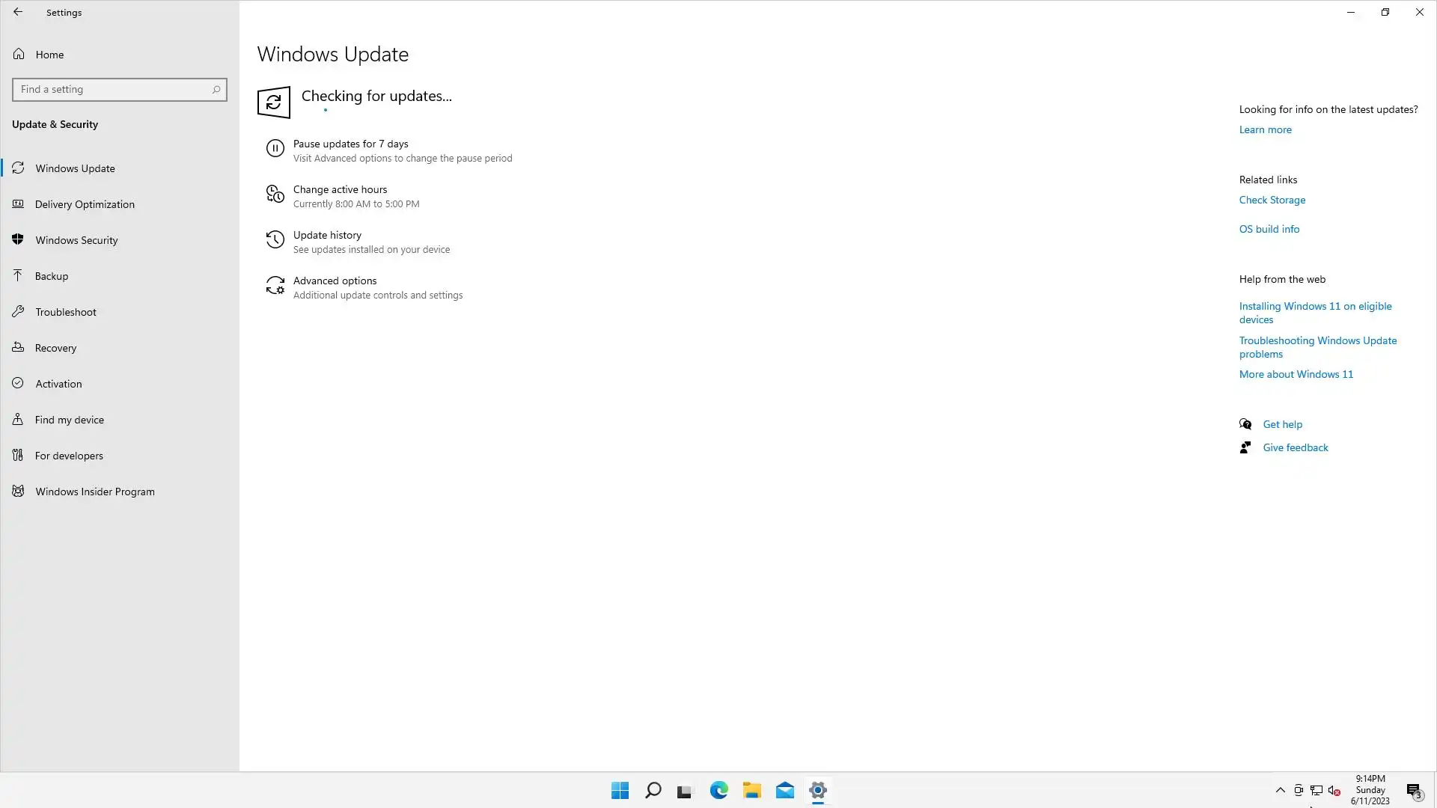Open the Delivery Optimization page

tap(85, 204)
